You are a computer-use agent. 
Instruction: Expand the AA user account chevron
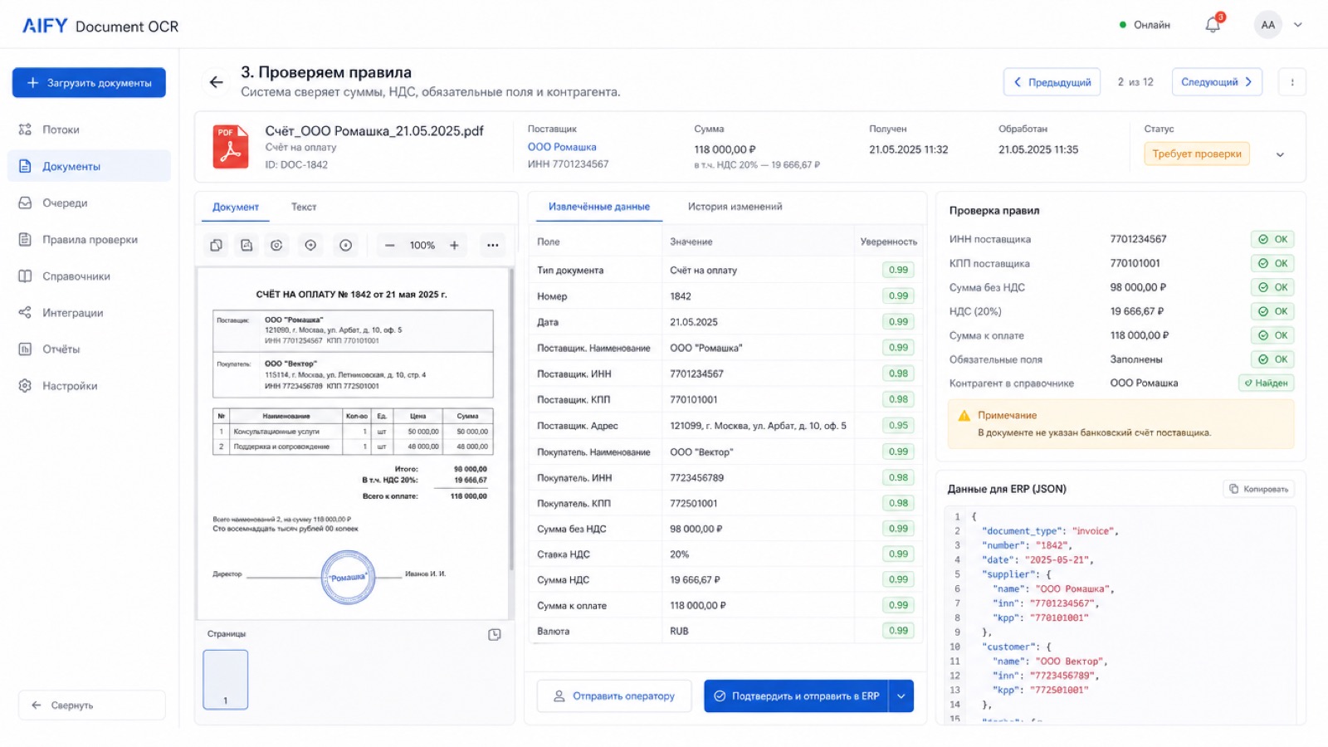coord(1298,25)
